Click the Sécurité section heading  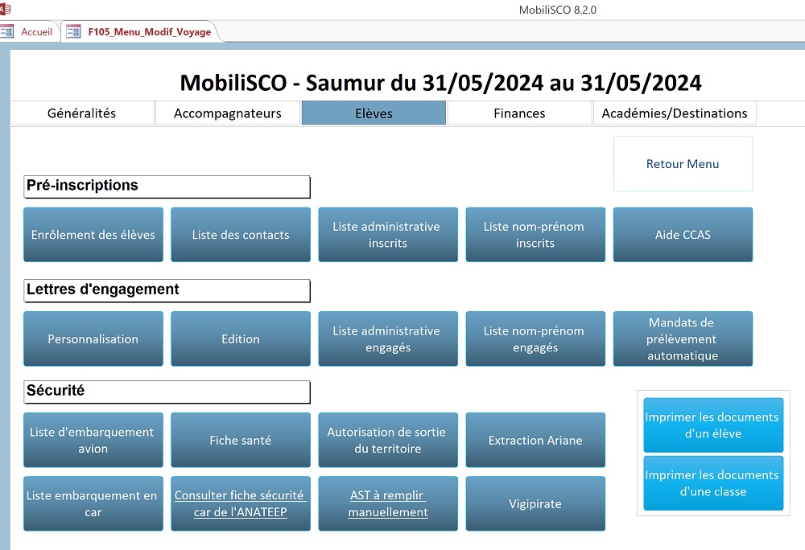pyautogui.click(x=167, y=392)
